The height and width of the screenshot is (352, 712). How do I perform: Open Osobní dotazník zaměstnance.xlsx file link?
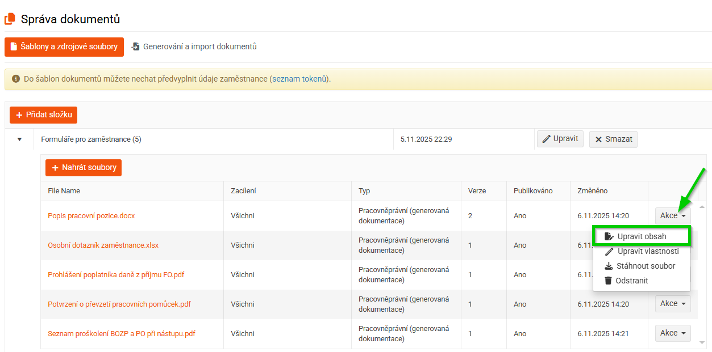(103, 245)
